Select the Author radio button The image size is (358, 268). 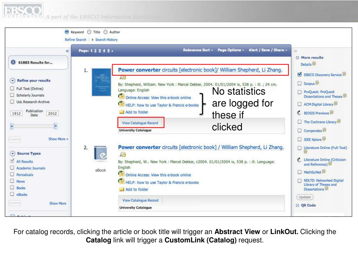click(x=106, y=32)
